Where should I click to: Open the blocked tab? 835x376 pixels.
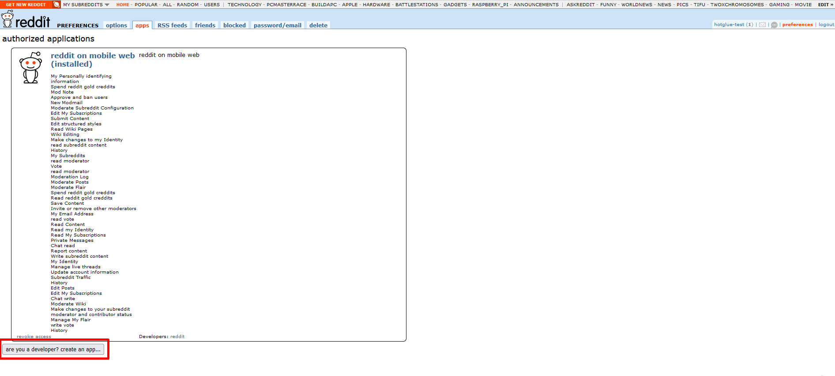coord(234,25)
